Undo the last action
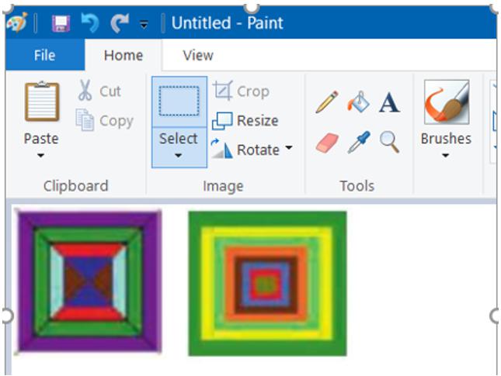 click(x=90, y=23)
